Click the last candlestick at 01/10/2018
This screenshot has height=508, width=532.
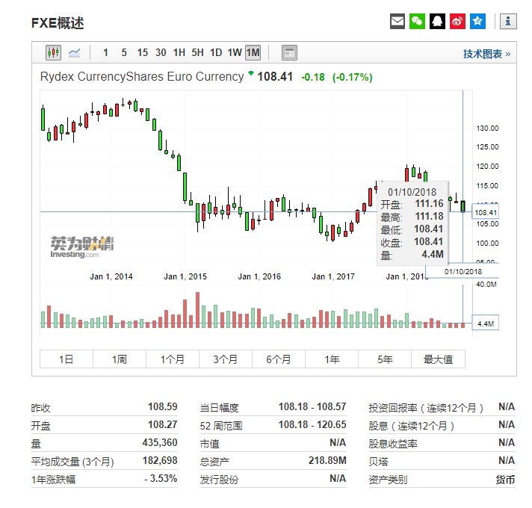(x=463, y=206)
